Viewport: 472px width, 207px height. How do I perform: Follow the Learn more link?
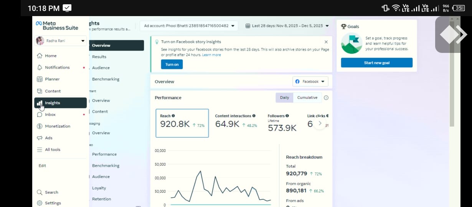pos(211,55)
